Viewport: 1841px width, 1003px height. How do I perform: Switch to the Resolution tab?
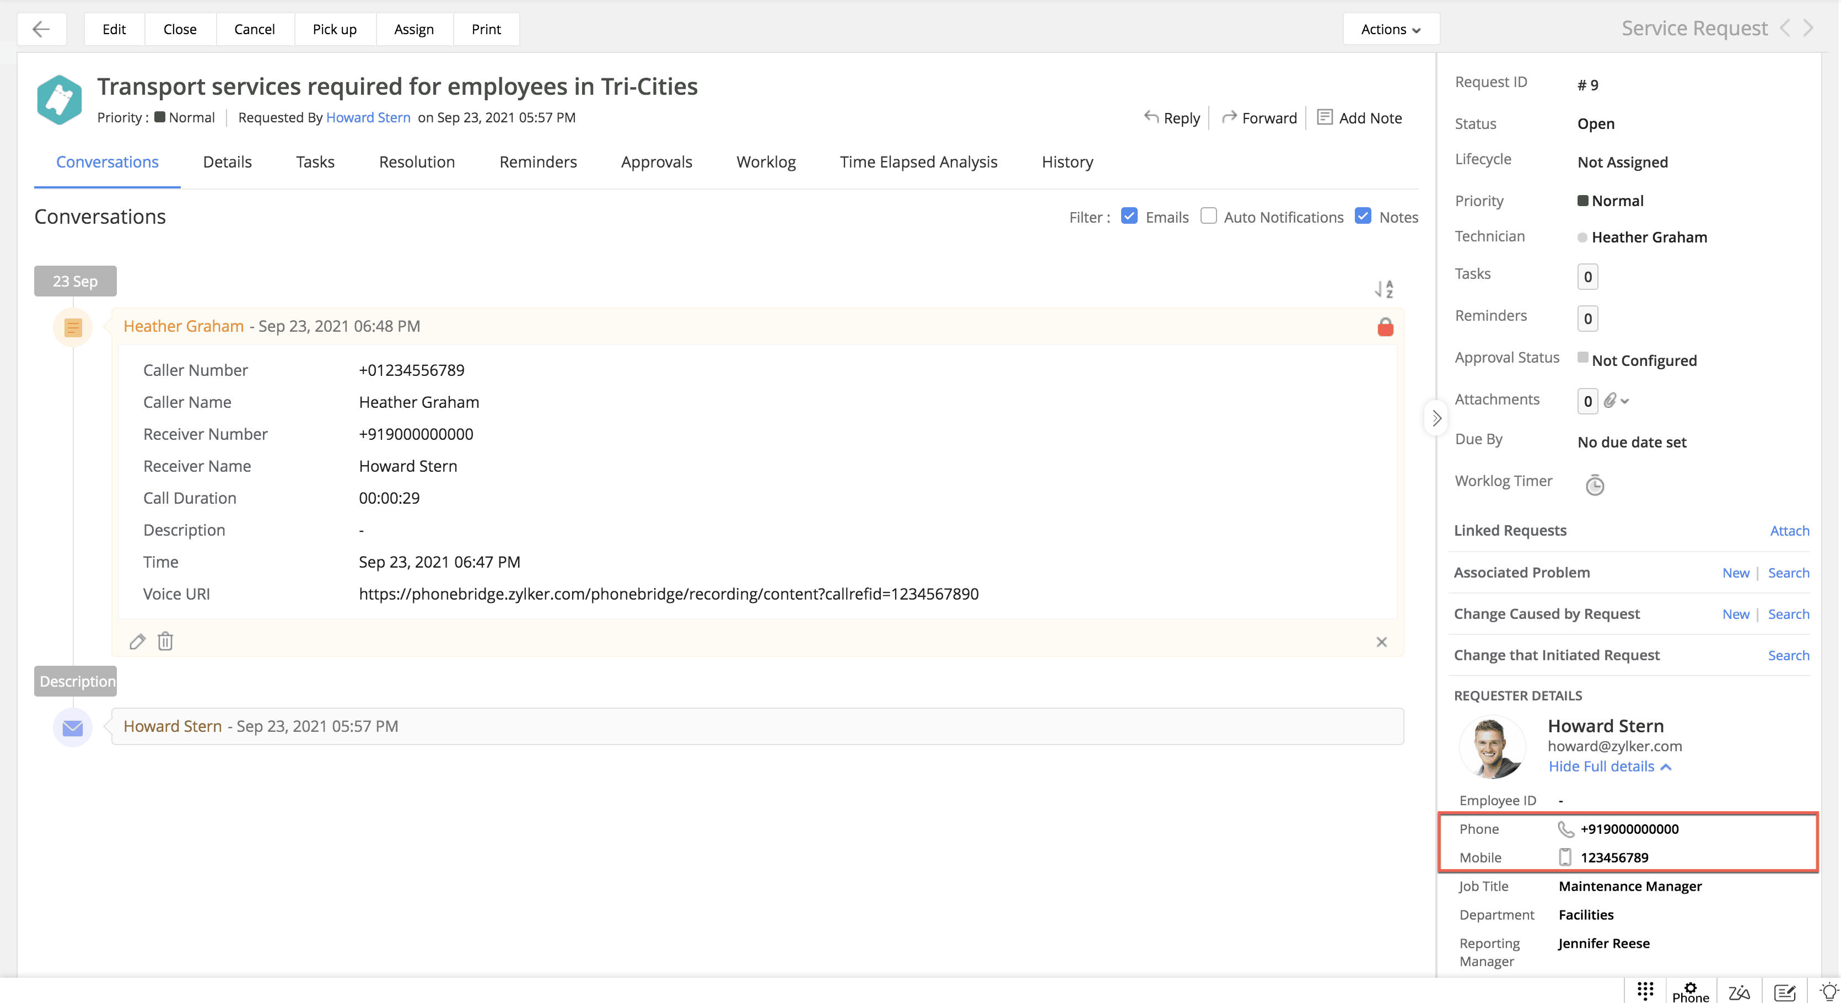(x=417, y=162)
